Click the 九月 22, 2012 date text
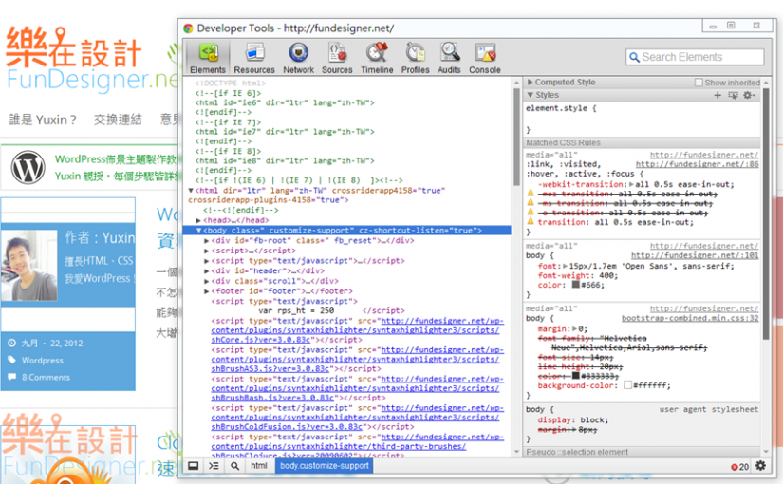The image size is (783, 484). click(x=52, y=344)
